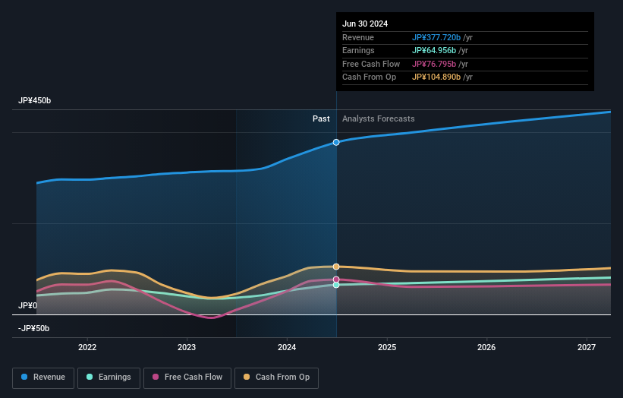Click the 2027 x-axis label

587,347
